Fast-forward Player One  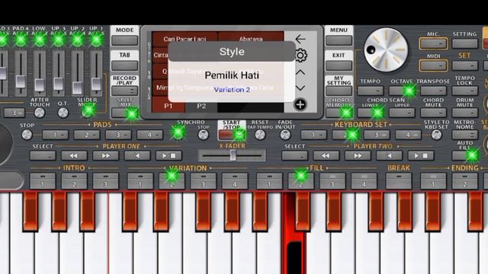point(105,155)
